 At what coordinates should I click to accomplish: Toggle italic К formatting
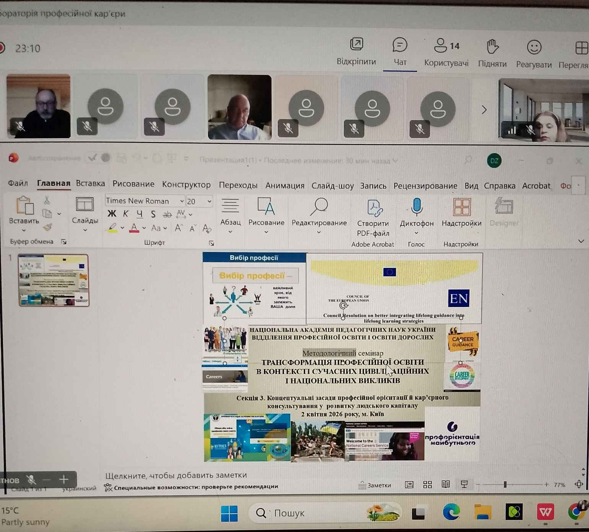click(x=125, y=214)
